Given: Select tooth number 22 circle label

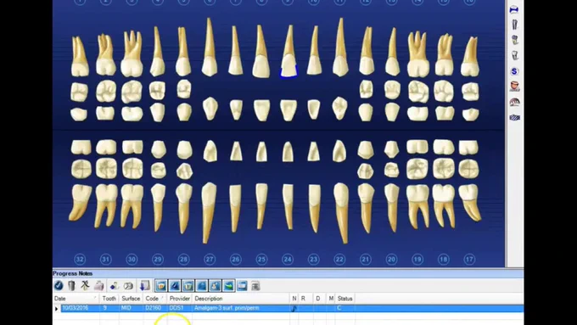Looking at the screenshot, I should click(339, 260).
